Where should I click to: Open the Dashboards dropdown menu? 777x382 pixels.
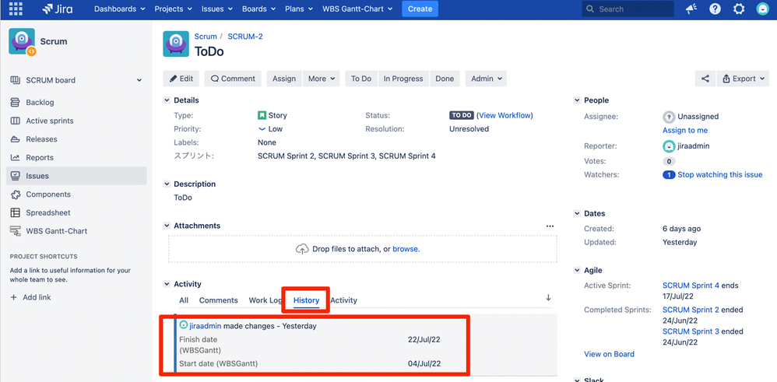click(x=119, y=9)
